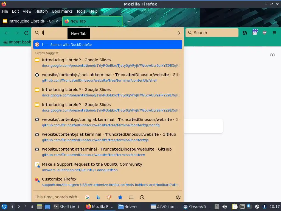Screen dimensions: 281x211
Task: Click the Mozilla Firefox taskbar button
Action: tap(100, 207)
